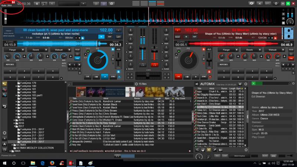The width and height of the screenshot is (297, 167).
Task: Trigger hotcue pad 1 on left deck
Action: pos(10,71)
